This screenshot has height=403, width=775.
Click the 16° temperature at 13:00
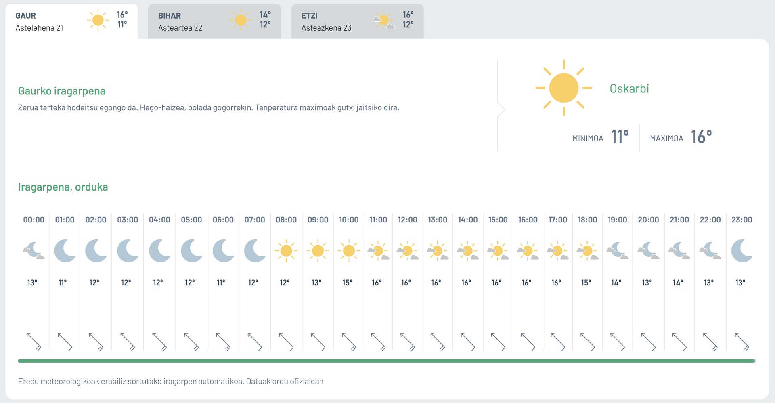pos(436,283)
